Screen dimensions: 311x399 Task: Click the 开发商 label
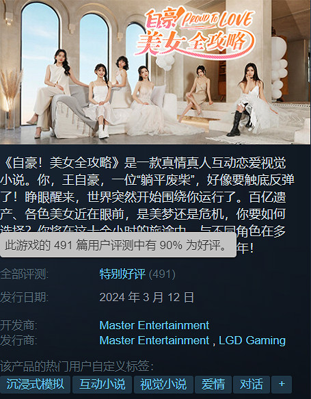pyautogui.click(x=19, y=326)
